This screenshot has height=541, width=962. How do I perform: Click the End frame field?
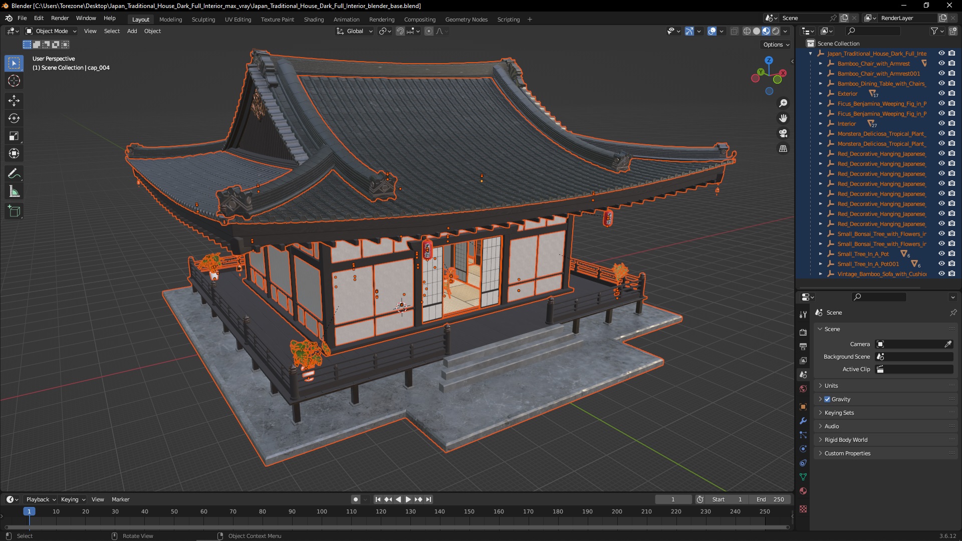(x=770, y=499)
